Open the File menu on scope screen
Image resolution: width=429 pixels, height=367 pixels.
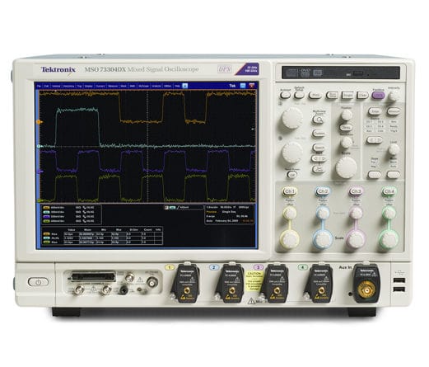coord(39,86)
